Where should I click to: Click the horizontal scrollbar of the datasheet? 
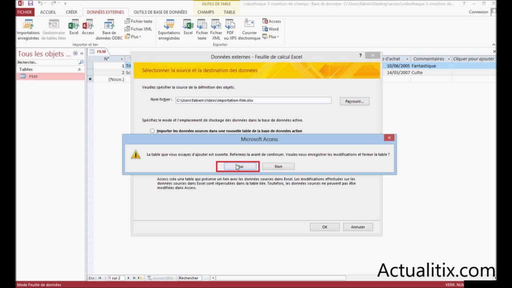[x=280, y=278]
